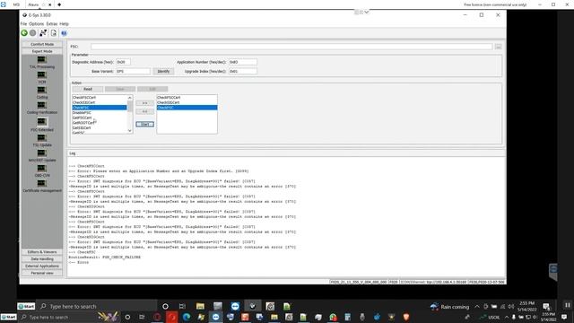The height and width of the screenshot is (323, 574).
Task: Select GetSIGCert in the left action list
Action: click(100, 128)
